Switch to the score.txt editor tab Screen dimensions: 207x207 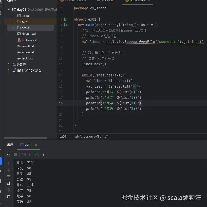[x=106, y=1]
